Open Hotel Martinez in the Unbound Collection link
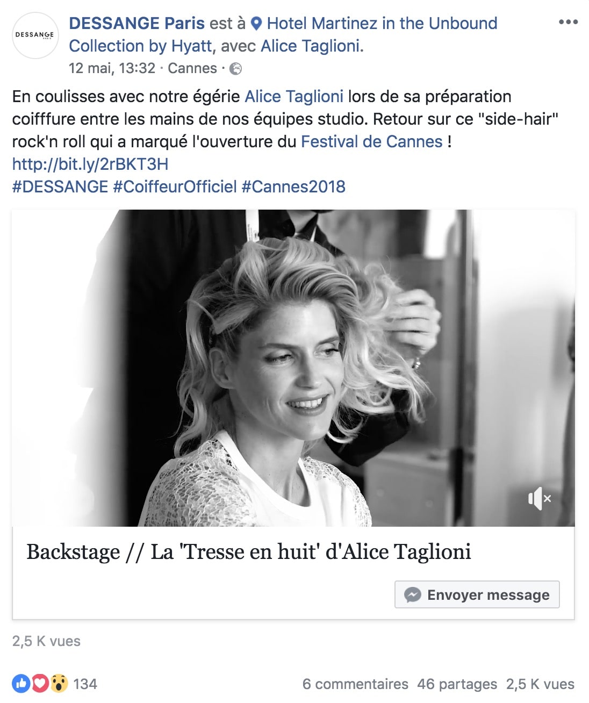589x703 pixels. (x=283, y=34)
